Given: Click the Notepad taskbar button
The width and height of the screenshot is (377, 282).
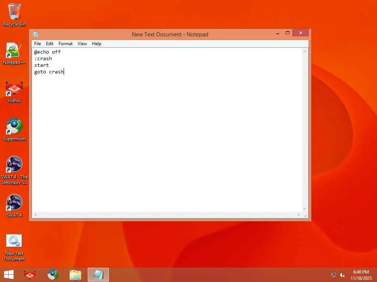Looking at the screenshot, I should click(x=98, y=275).
